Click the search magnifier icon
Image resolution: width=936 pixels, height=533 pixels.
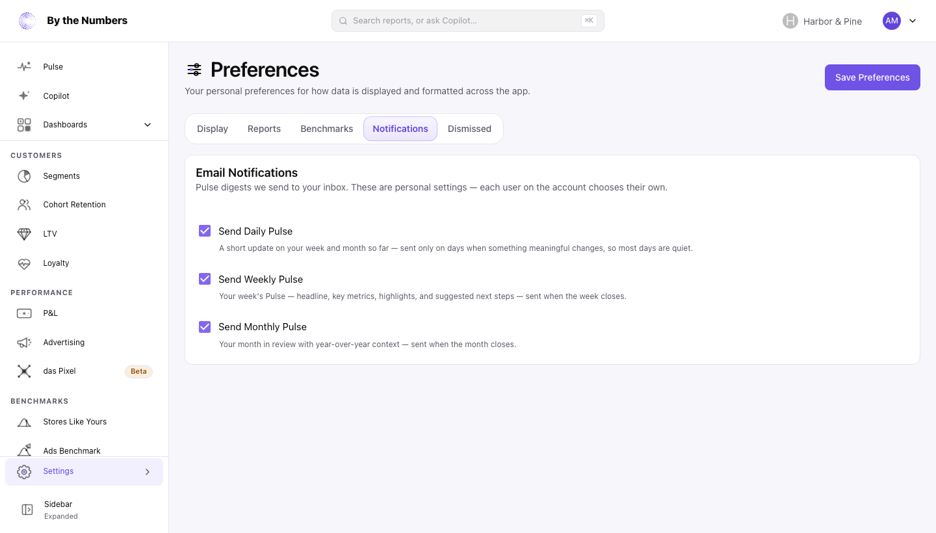pyautogui.click(x=344, y=21)
